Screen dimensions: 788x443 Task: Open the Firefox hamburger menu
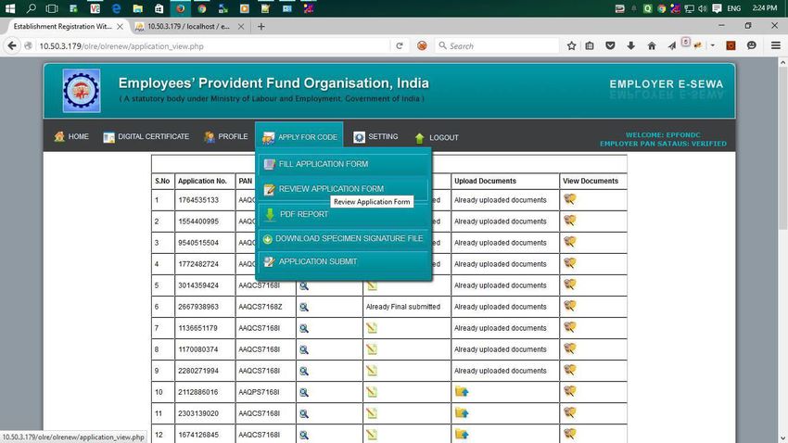pyautogui.click(x=775, y=45)
